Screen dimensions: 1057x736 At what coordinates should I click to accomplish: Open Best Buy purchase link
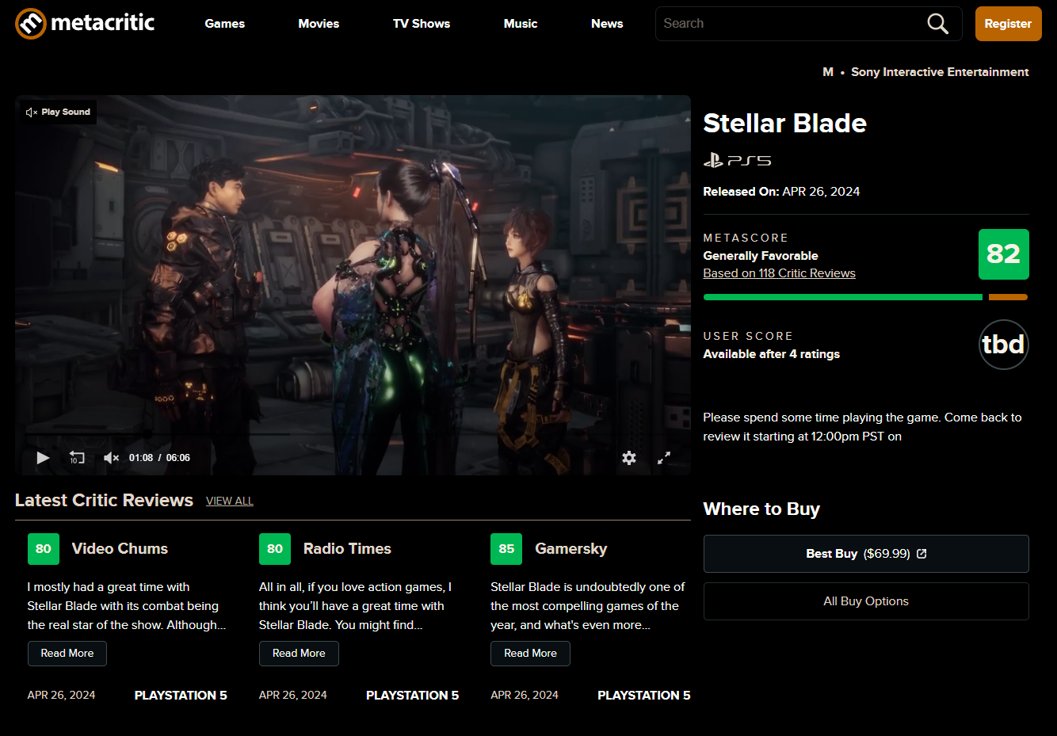pyautogui.click(x=865, y=554)
